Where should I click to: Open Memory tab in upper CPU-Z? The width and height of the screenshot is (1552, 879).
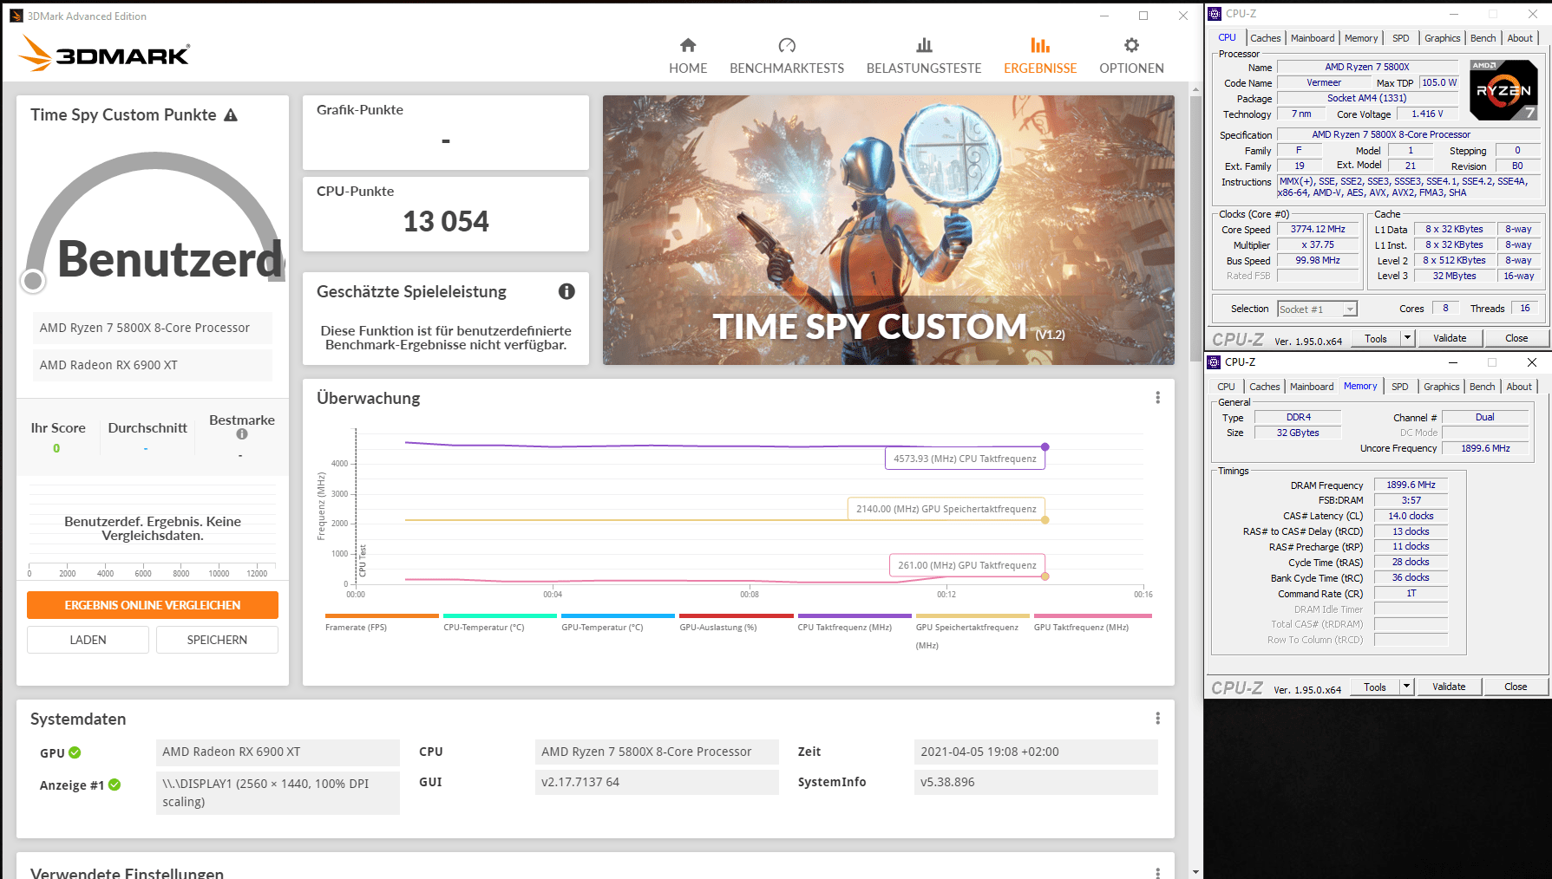(x=1361, y=38)
